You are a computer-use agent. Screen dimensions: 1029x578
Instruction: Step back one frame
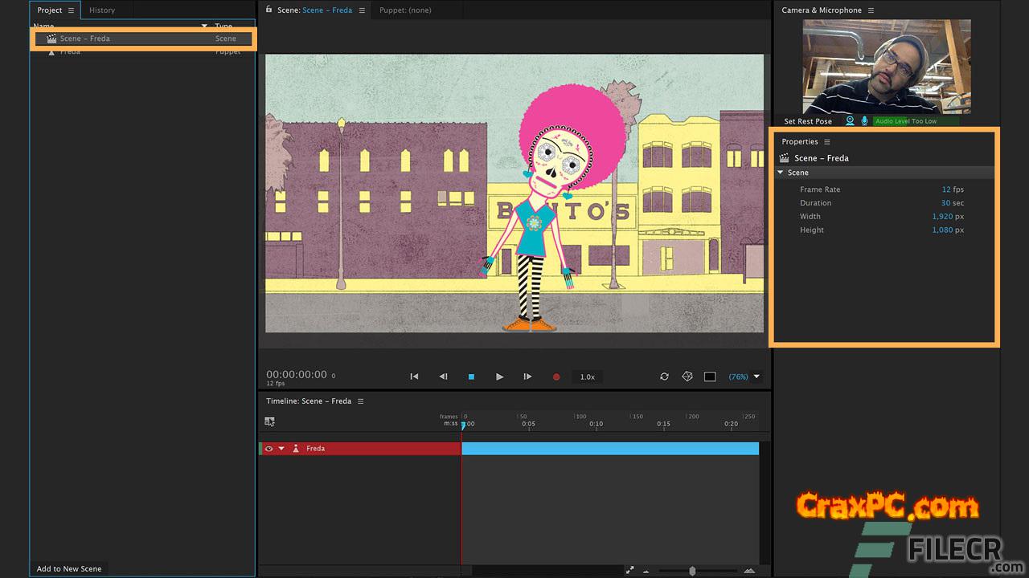(443, 377)
